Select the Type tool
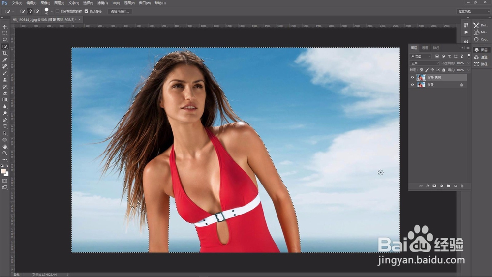The height and width of the screenshot is (277, 492). coord(5,126)
